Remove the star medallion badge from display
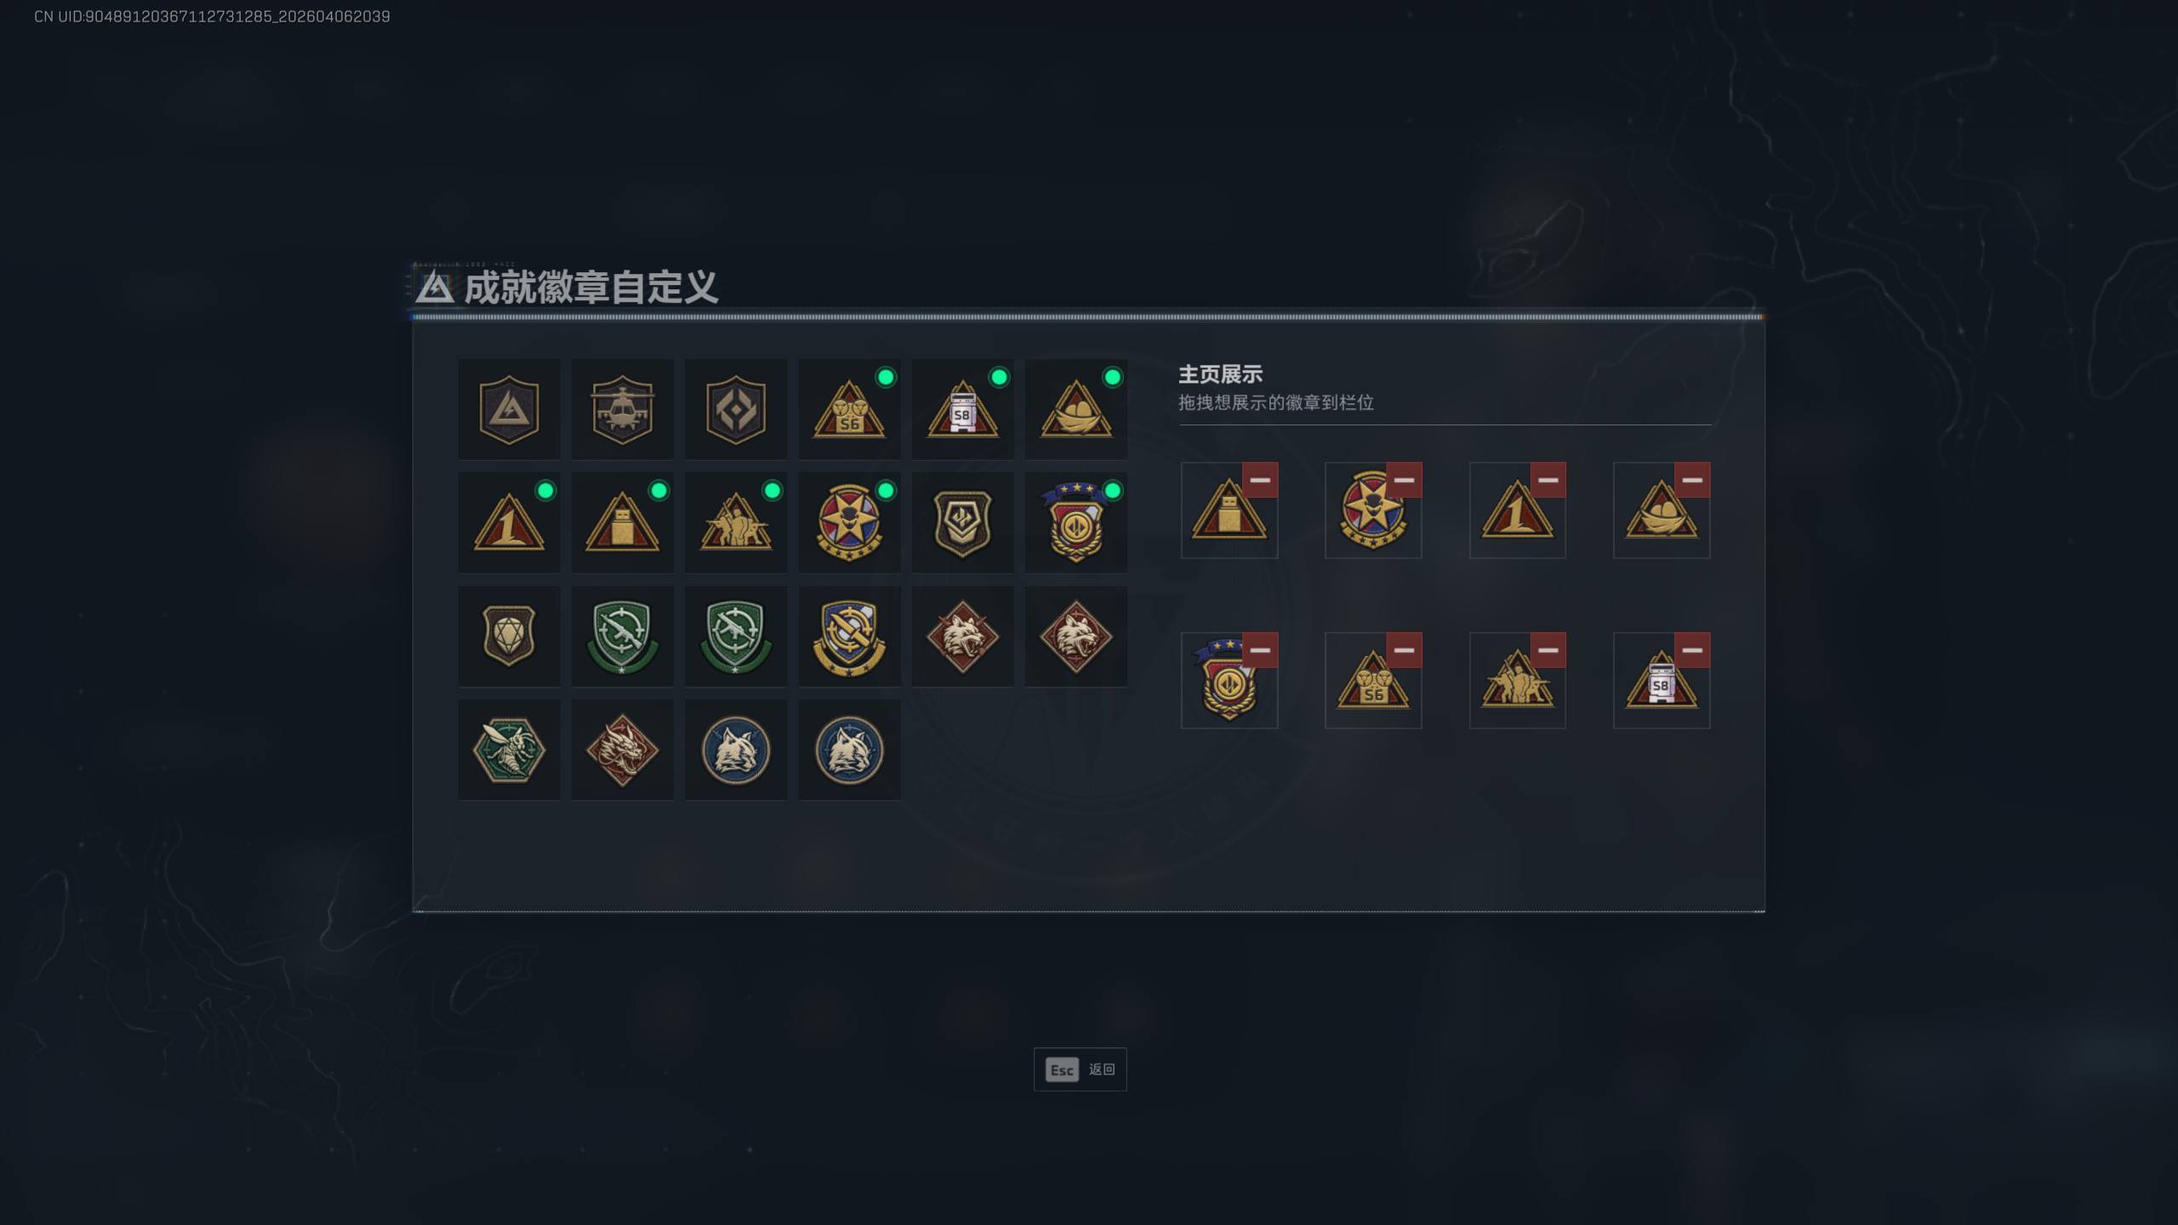The width and height of the screenshot is (2178, 1225). point(1404,480)
